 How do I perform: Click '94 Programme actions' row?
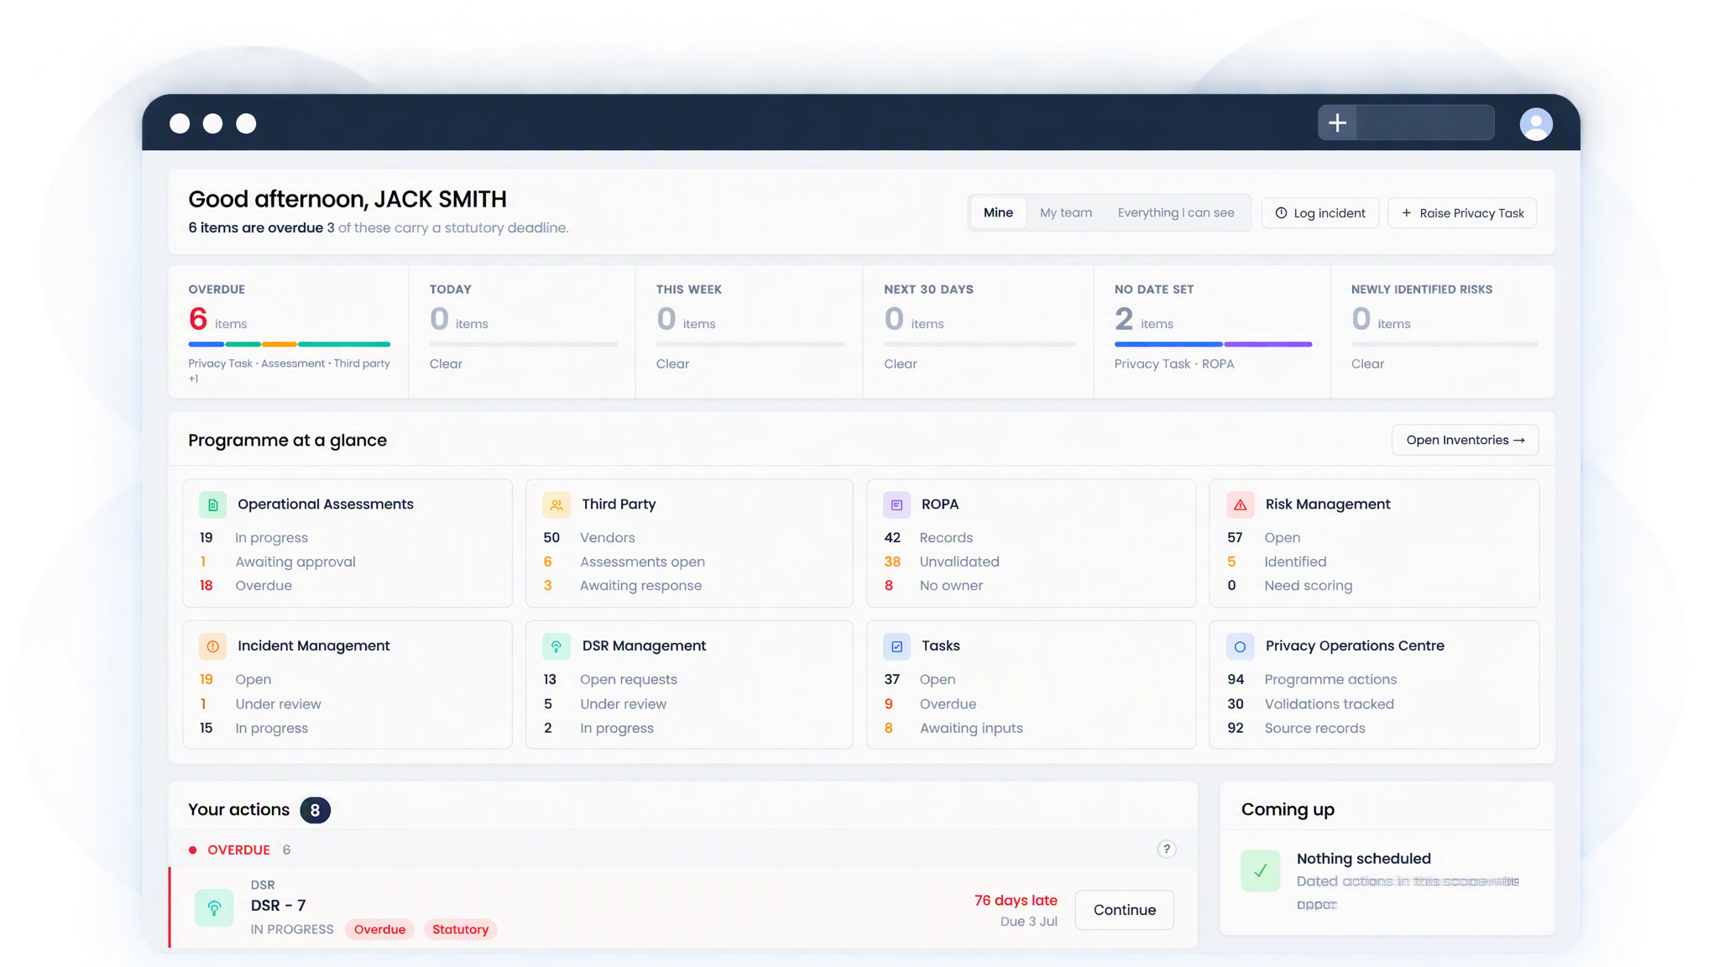click(1312, 679)
